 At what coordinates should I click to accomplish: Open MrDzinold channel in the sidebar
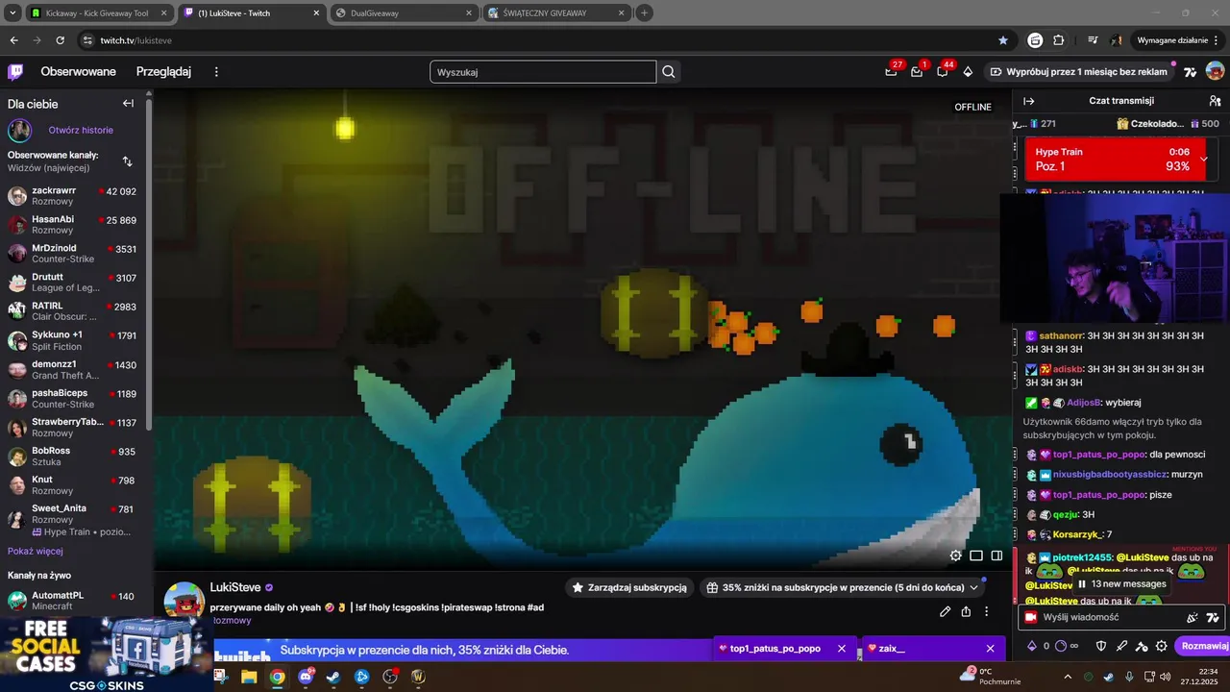[x=74, y=254]
